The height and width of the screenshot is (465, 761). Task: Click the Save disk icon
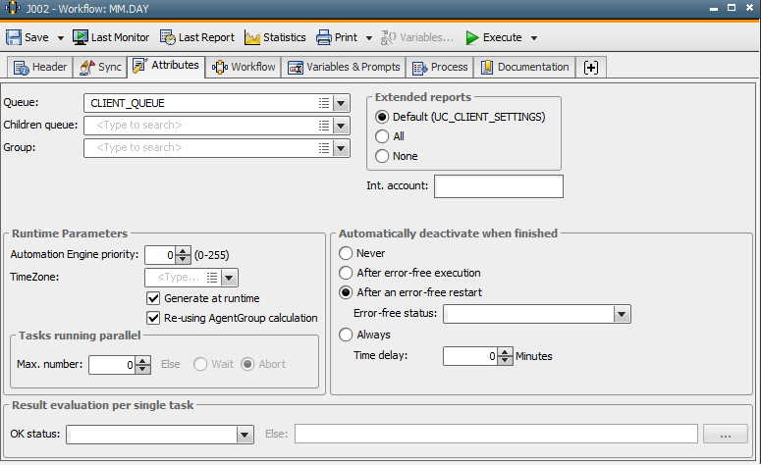tap(14, 37)
